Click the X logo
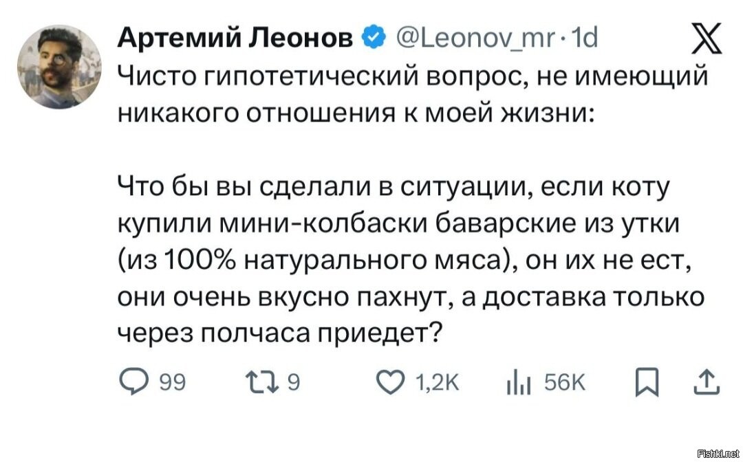 pos(707,38)
